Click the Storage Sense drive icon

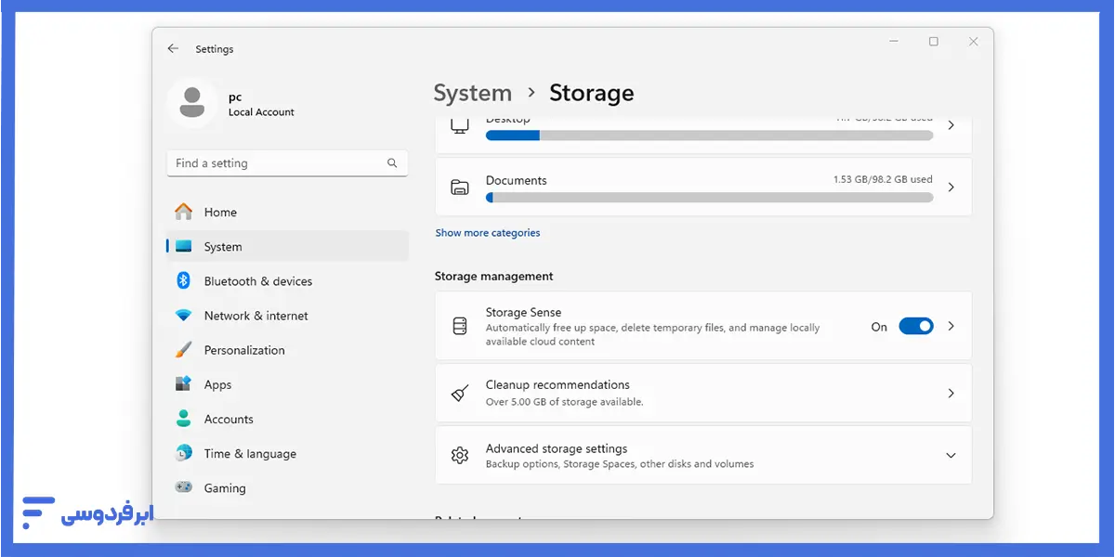459,327
